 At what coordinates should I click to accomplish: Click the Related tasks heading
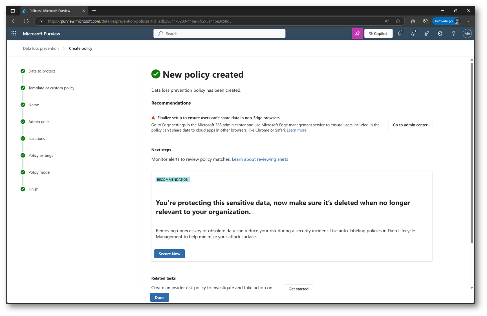pos(163,278)
